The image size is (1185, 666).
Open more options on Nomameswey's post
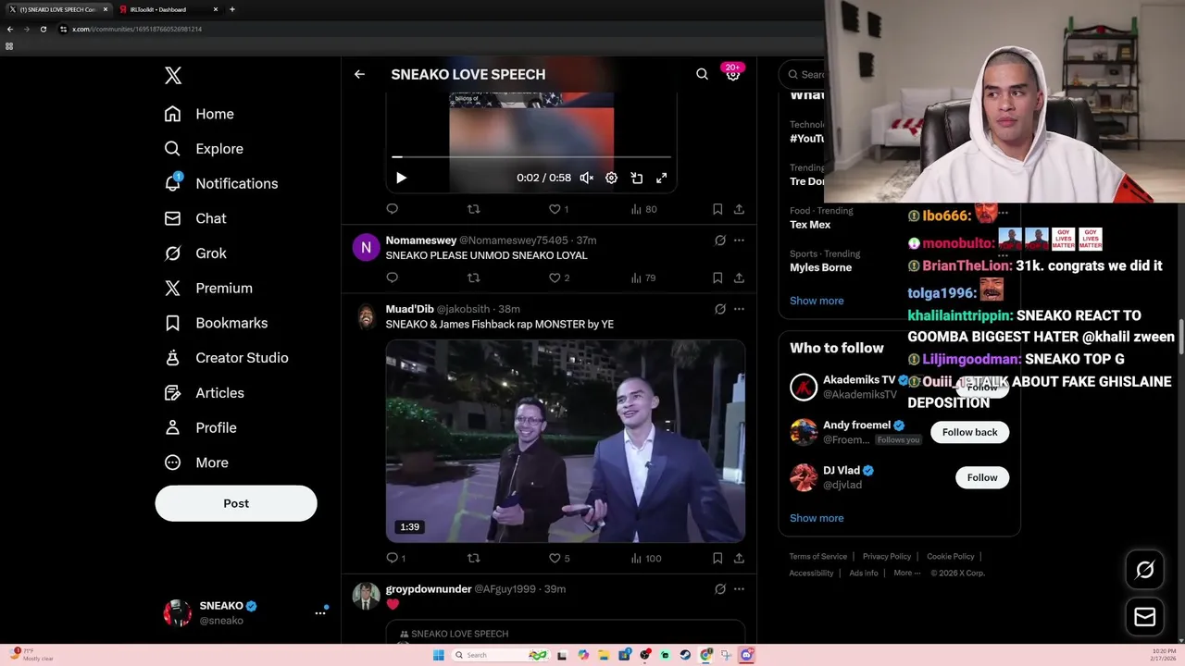[x=739, y=240]
